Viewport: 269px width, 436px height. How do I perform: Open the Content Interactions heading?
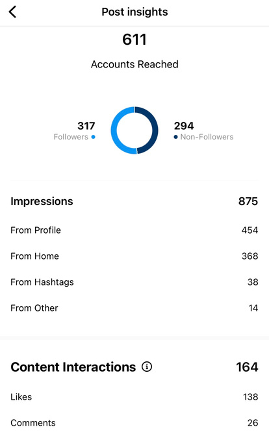[73, 367]
